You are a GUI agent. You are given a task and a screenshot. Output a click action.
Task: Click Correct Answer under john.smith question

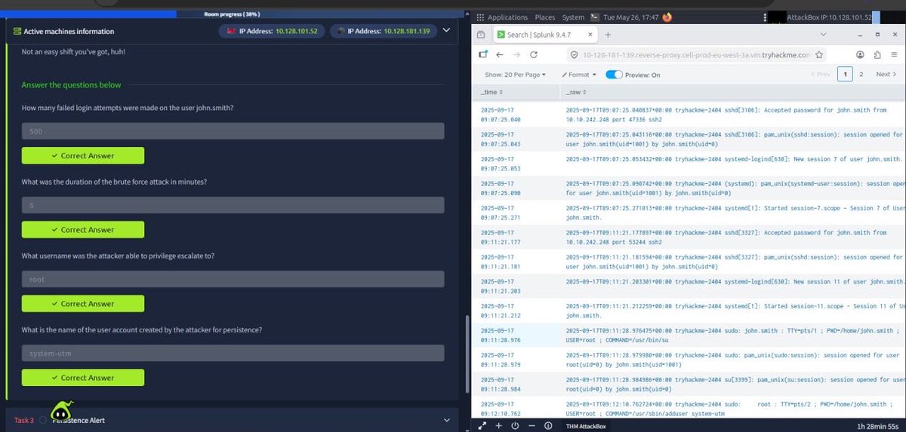pos(83,156)
